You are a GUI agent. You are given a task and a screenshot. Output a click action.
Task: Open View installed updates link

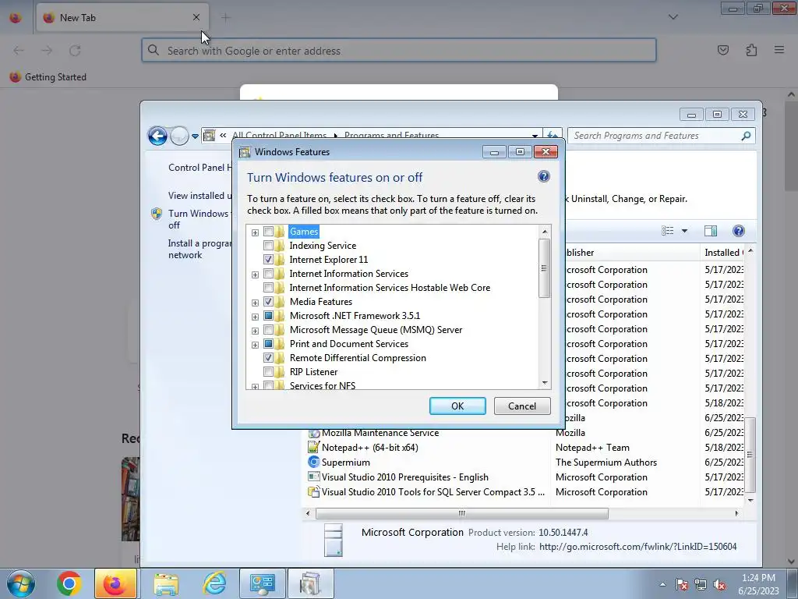(199, 196)
